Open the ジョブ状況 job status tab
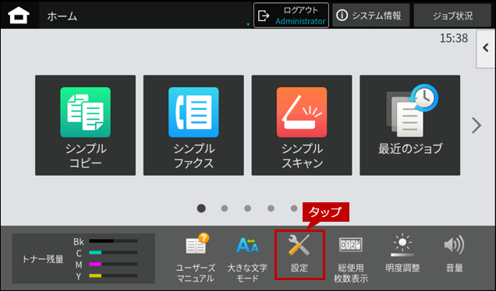The width and height of the screenshot is (496, 291). pos(452,16)
